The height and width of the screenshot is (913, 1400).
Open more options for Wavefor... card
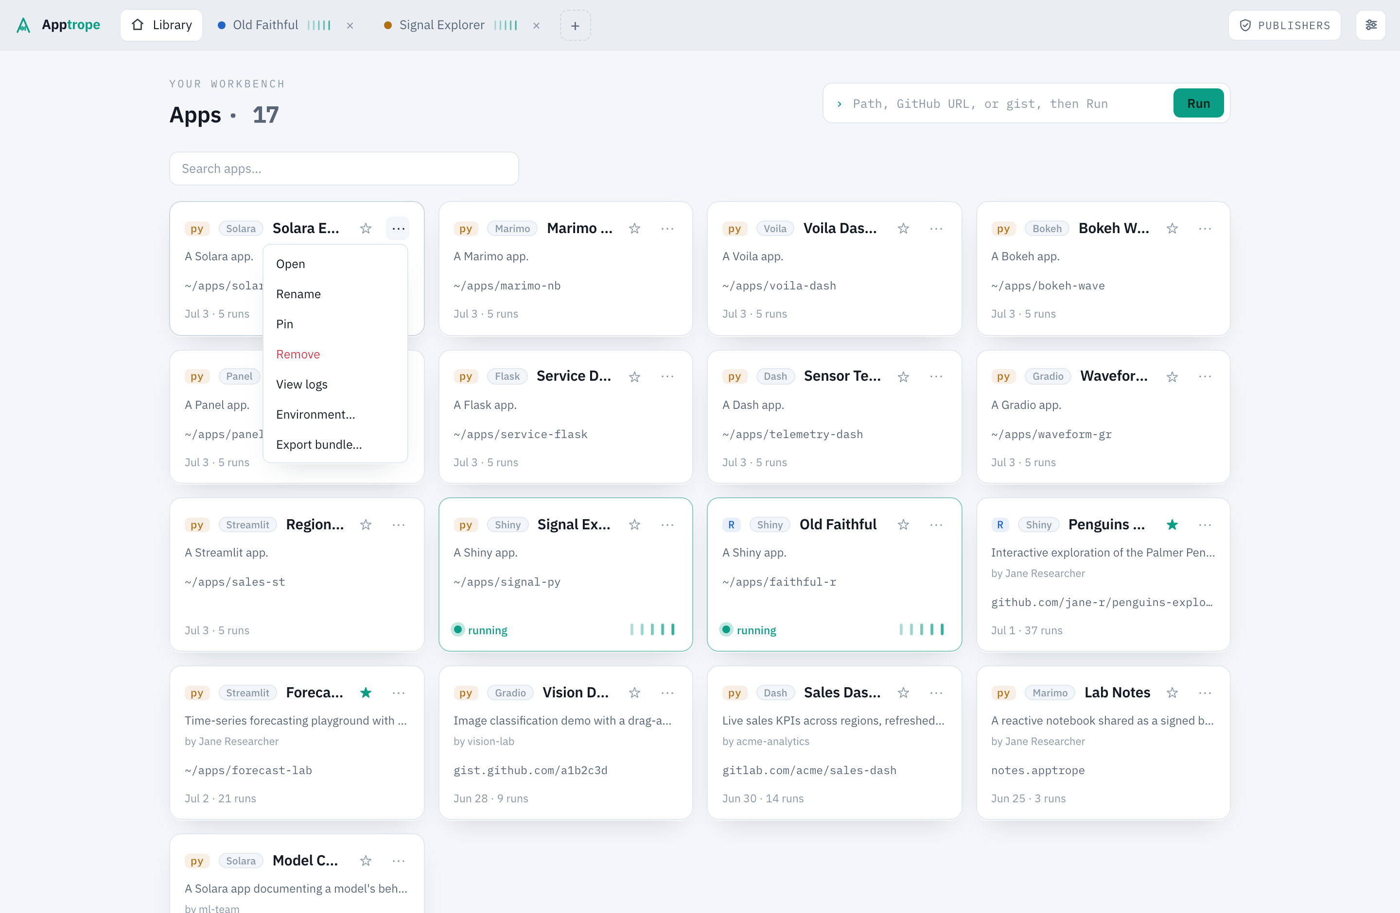[x=1205, y=376]
